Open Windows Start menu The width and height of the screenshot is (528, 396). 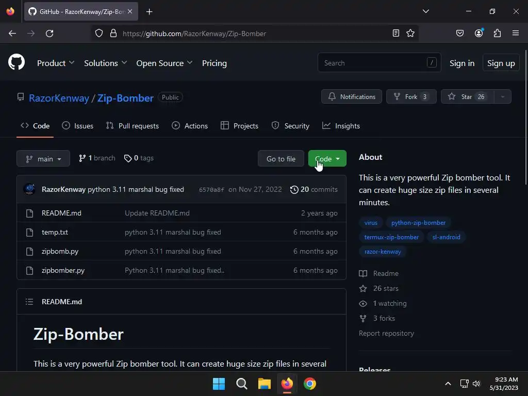click(x=219, y=384)
